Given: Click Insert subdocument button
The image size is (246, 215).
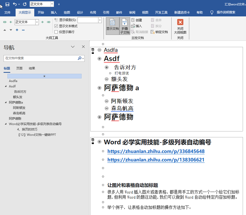Looking at the screenshot, I should (x=137, y=26).
